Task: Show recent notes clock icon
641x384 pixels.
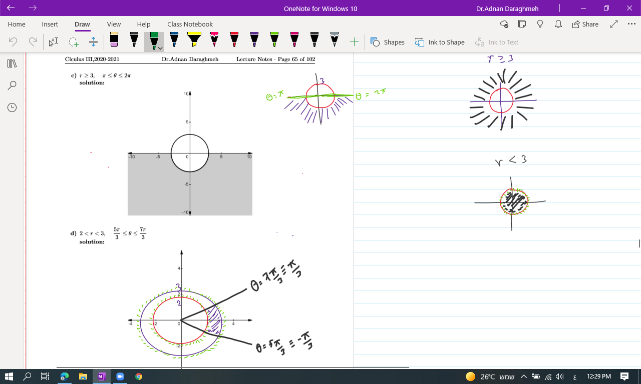Action: (x=12, y=107)
